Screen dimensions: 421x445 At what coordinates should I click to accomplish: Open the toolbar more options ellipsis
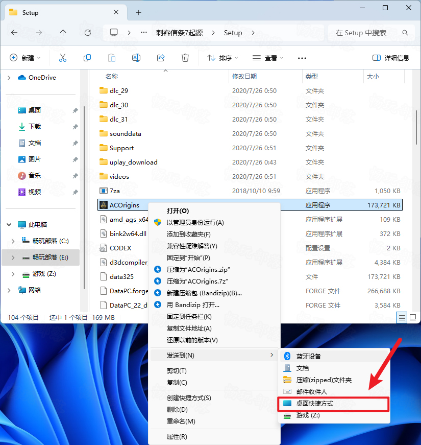click(302, 58)
